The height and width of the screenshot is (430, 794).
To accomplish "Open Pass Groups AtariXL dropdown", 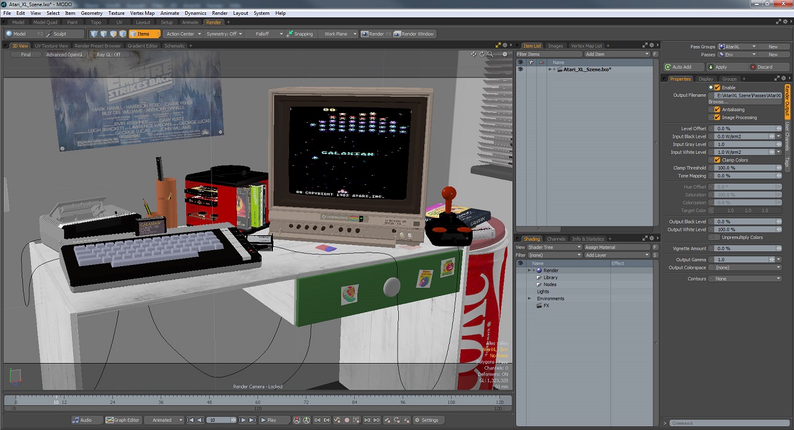I will click(738, 47).
